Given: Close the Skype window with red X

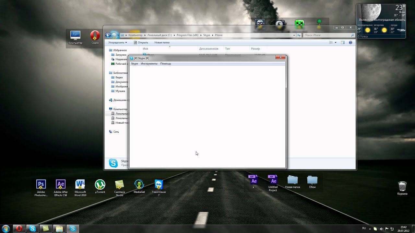Looking at the screenshot, I should click(x=280, y=57).
